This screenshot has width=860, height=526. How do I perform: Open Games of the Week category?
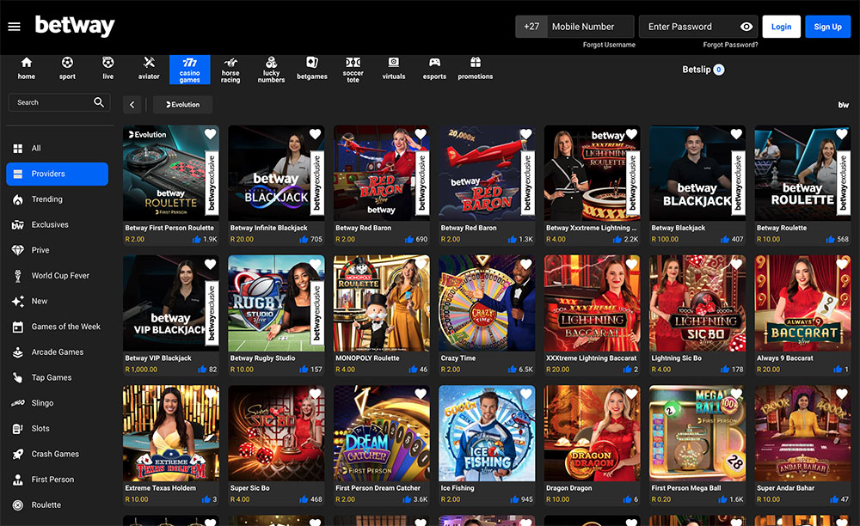tap(57, 327)
